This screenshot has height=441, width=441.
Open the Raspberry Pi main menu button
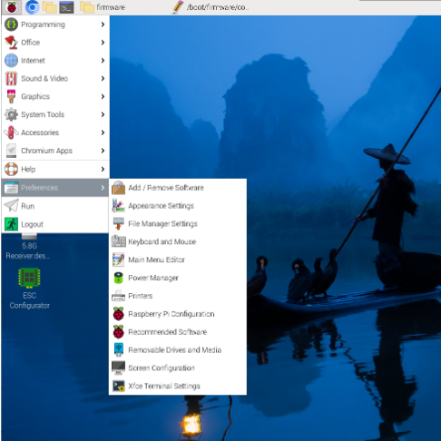click(x=12, y=7)
